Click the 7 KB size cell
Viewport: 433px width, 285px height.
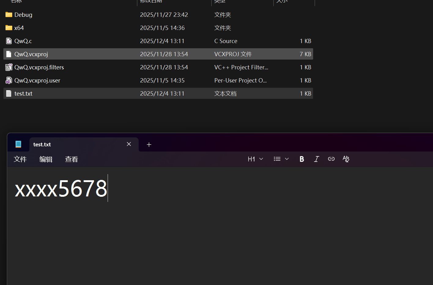(305, 54)
